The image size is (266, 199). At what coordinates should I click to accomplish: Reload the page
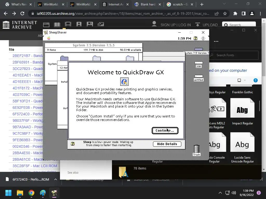(22, 13)
